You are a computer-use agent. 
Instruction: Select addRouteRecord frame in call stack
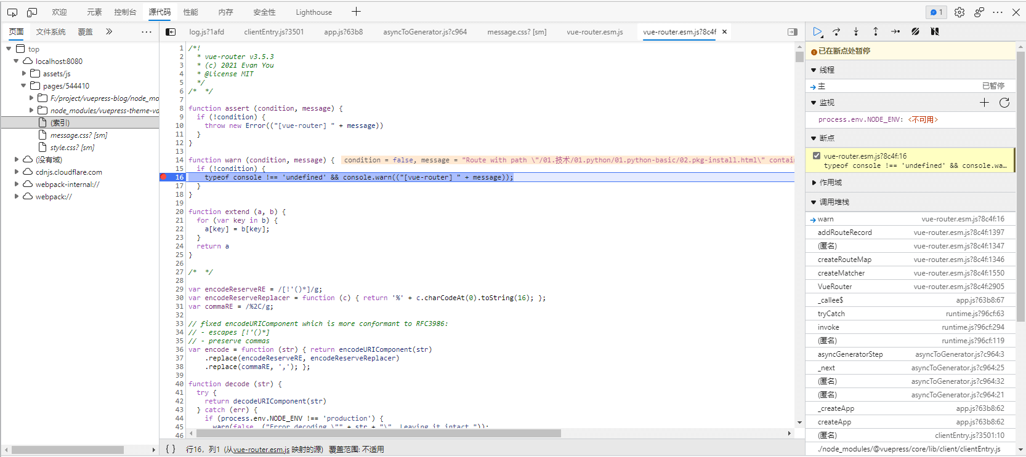[x=845, y=232]
